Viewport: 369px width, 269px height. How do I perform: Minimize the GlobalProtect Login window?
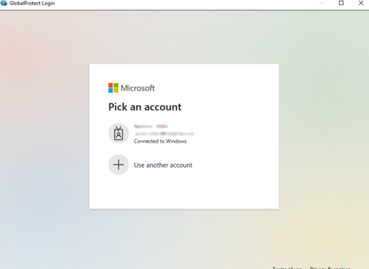(322, 3)
